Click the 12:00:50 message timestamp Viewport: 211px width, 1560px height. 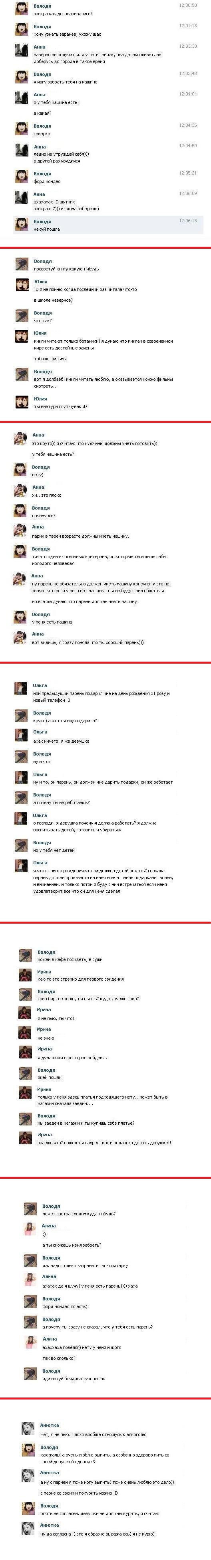coord(188,5)
